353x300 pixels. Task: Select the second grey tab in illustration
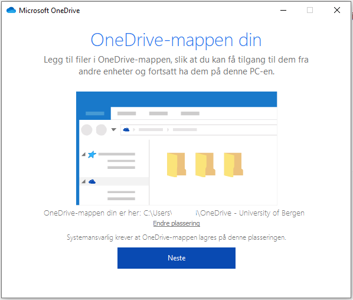pos(126,113)
